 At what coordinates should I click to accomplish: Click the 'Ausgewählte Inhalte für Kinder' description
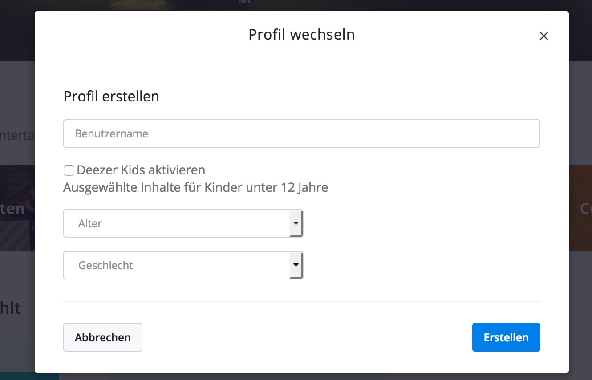point(195,187)
